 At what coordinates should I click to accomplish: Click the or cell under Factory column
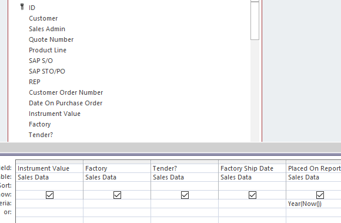pos(117,212)
